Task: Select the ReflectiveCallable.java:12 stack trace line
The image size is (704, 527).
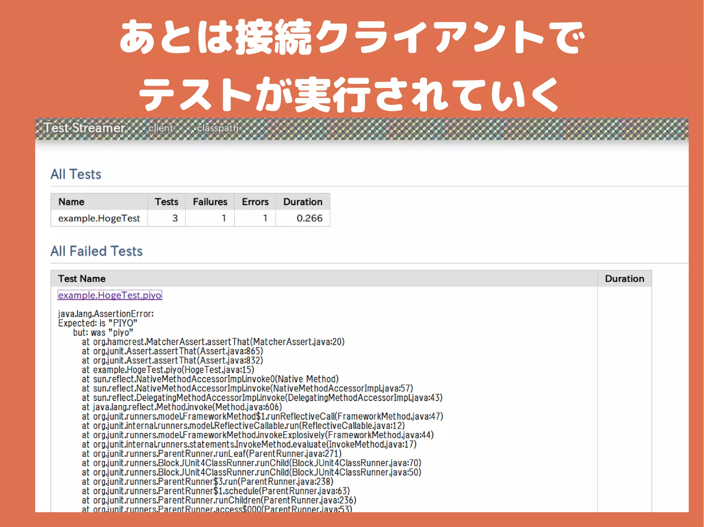Action: (243, 426)
